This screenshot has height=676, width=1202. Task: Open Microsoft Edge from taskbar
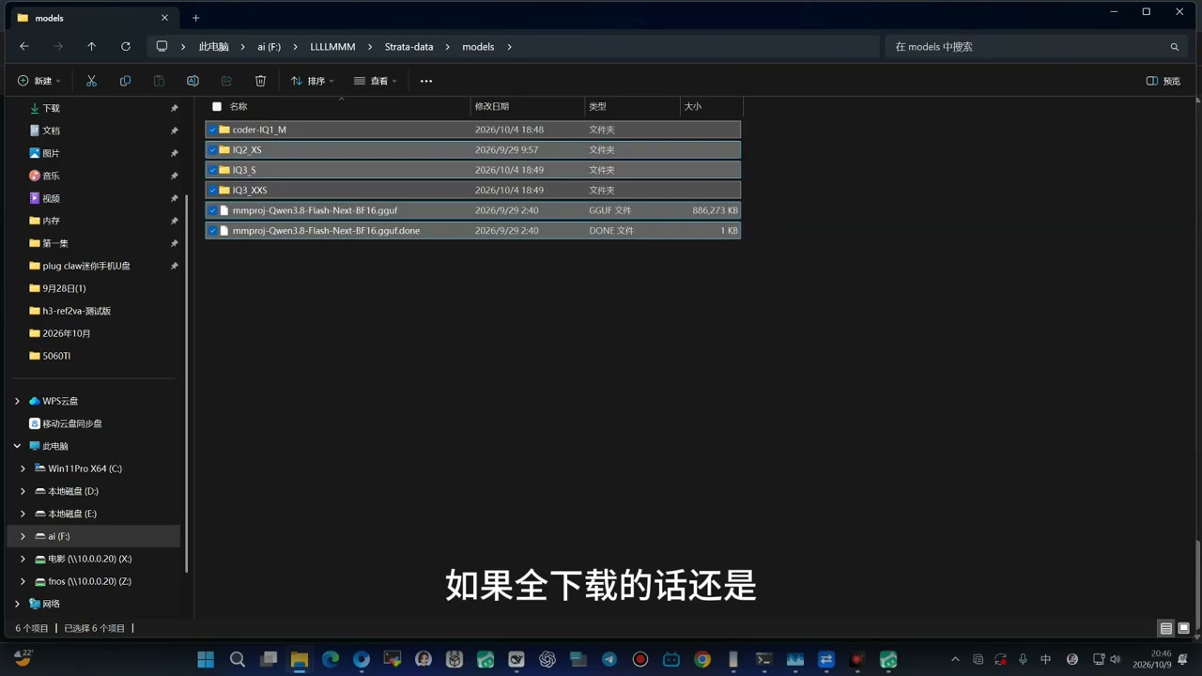click(331, 659)
